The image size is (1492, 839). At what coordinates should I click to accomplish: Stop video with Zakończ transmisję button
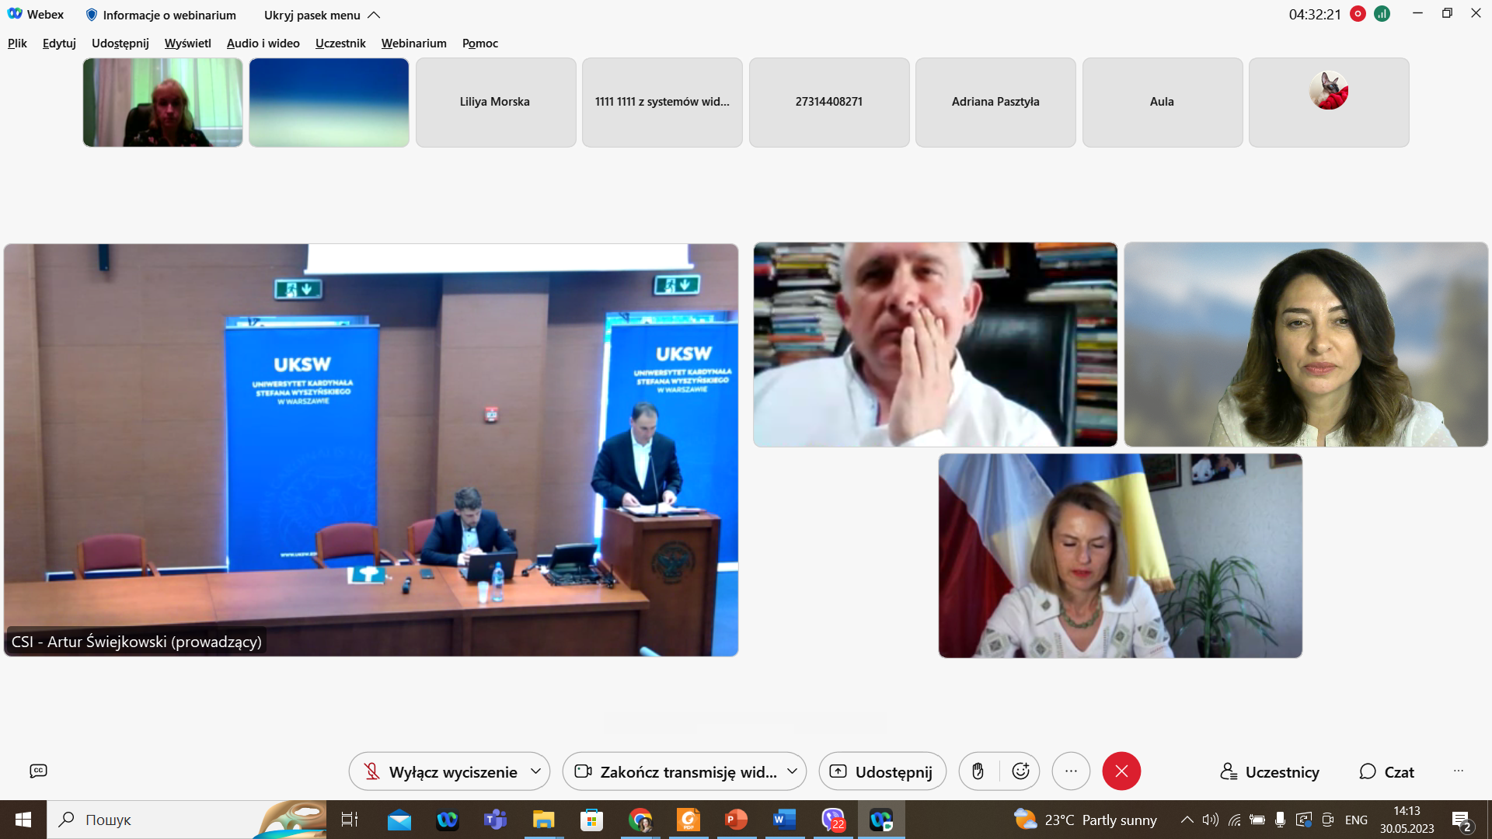675,771
